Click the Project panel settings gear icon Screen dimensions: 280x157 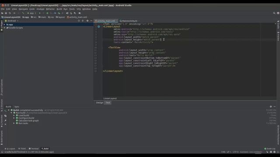click(87, 21)
